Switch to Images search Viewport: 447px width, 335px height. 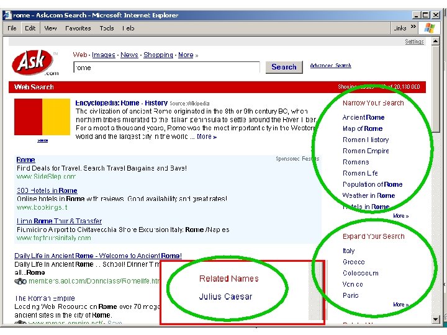point(104,55)
